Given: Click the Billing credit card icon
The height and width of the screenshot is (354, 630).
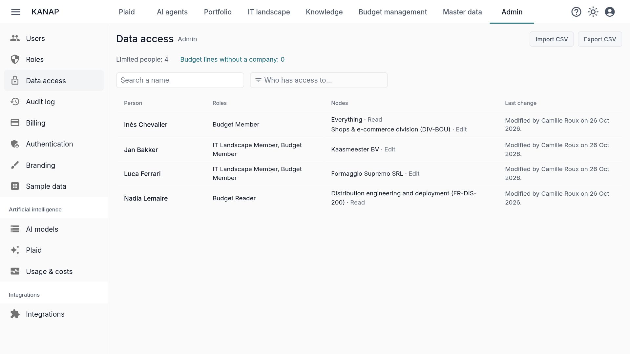Looking at the screenshot, I should (15, 123).
